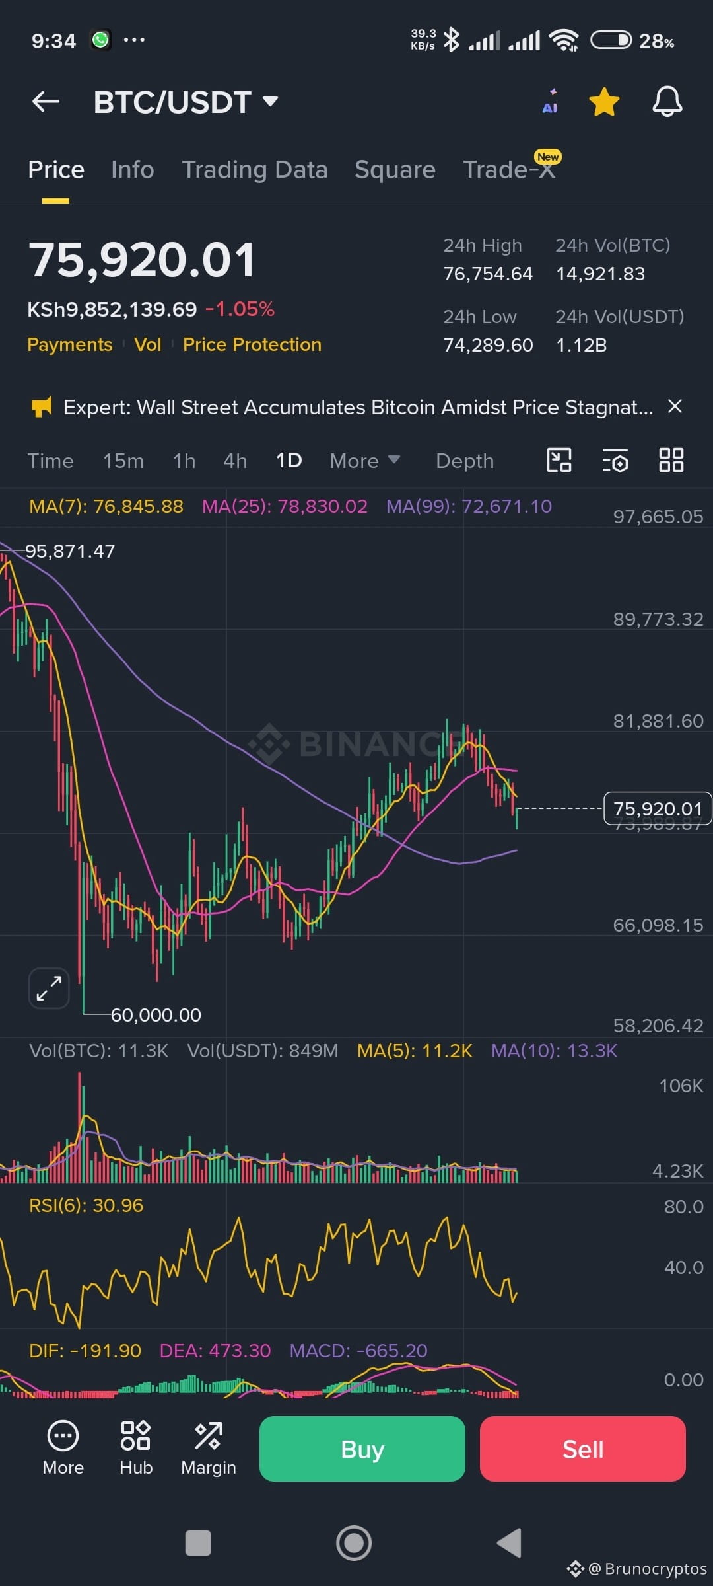
Task: Tap the Android home circle button
Action: coord(355,1543)
